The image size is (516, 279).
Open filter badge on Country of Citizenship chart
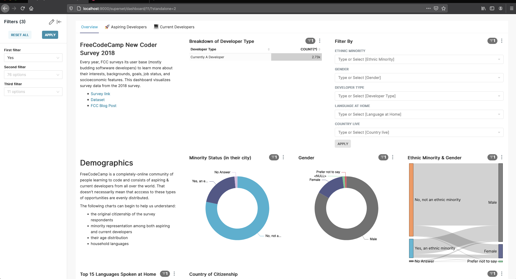[492, 274]
